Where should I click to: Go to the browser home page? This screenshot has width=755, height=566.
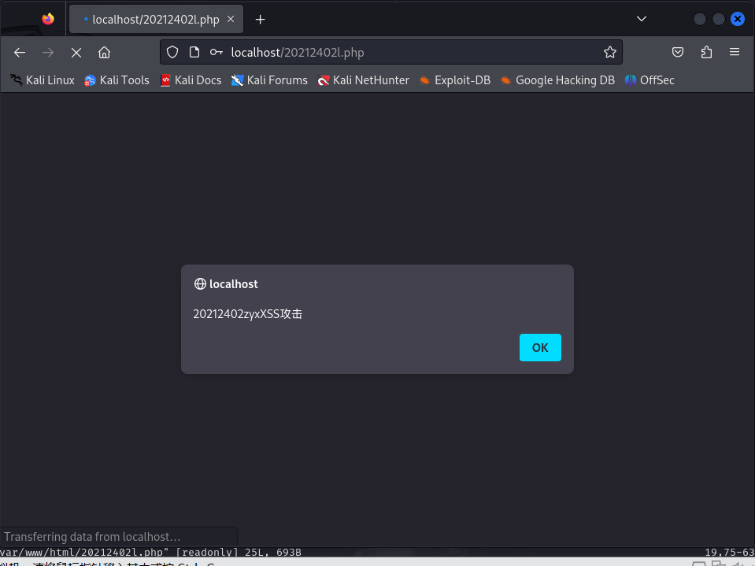105,53
